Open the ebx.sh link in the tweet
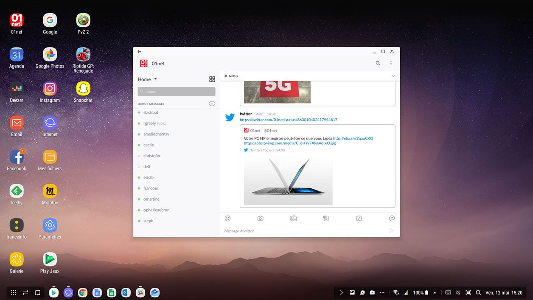Viewport: 533px width, 300px height. coord(353,138)
